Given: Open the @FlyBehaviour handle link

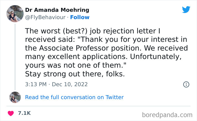Looking at the screenshot, I should click(45, 17).
